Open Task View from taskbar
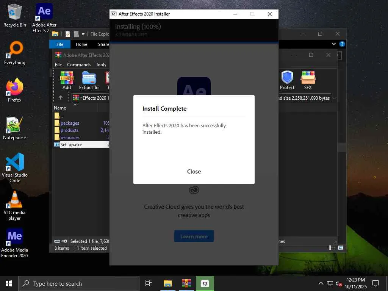The height and width of the screenshot is (291, 388). click(149, 283)
